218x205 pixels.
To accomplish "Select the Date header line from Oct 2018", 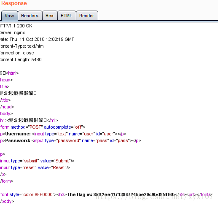I will (37, 39).
